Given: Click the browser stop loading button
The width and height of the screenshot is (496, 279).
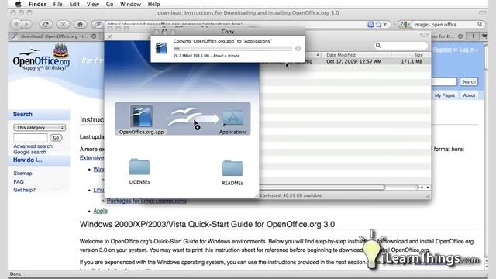Looking at the screenshot, I should [x=63, y=24].
